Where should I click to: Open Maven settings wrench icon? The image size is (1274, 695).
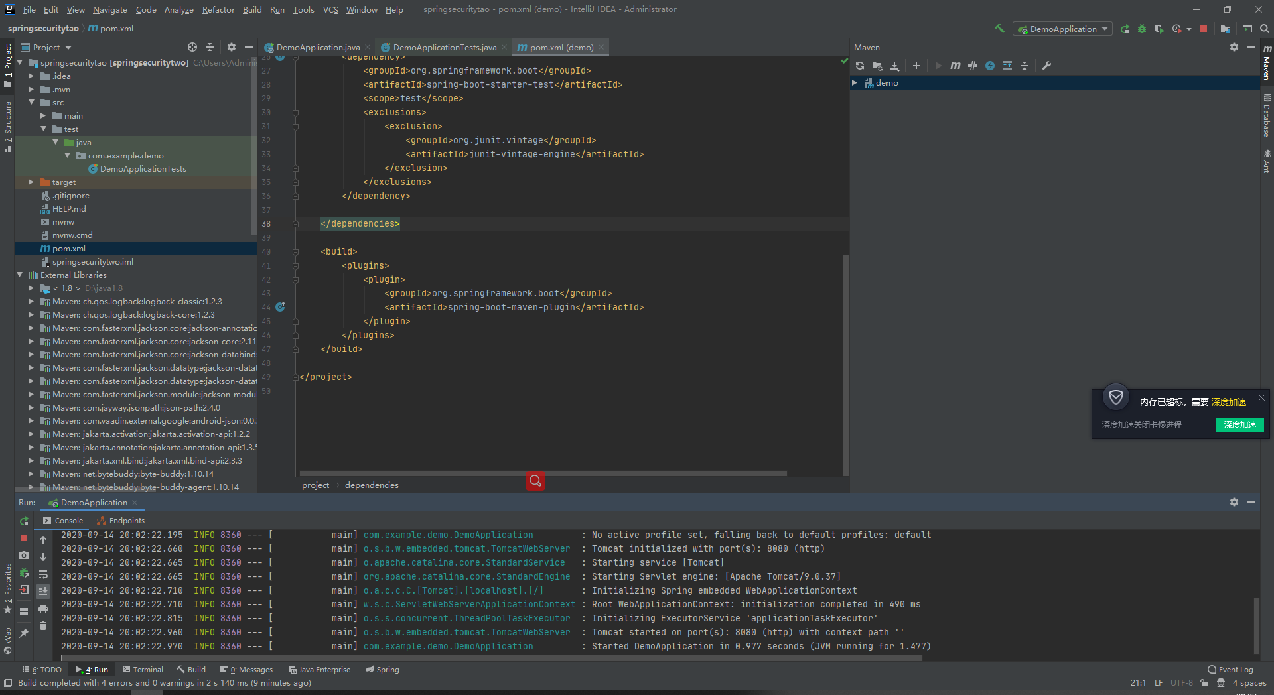(x=1046, y=66)
